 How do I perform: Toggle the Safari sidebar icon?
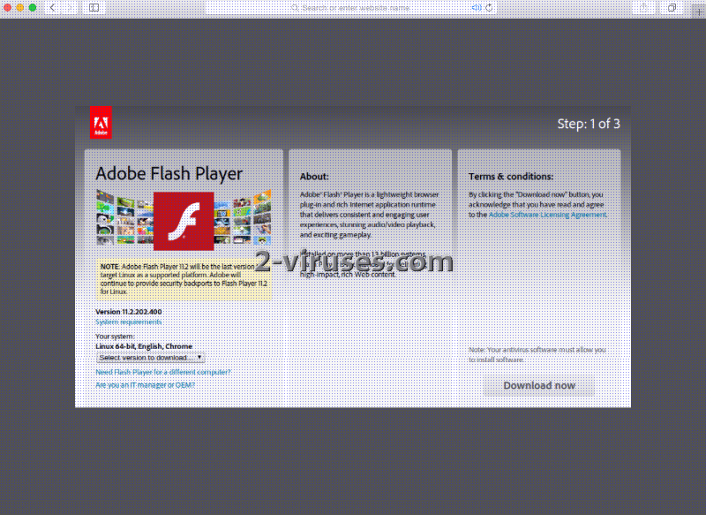[94, 8]
